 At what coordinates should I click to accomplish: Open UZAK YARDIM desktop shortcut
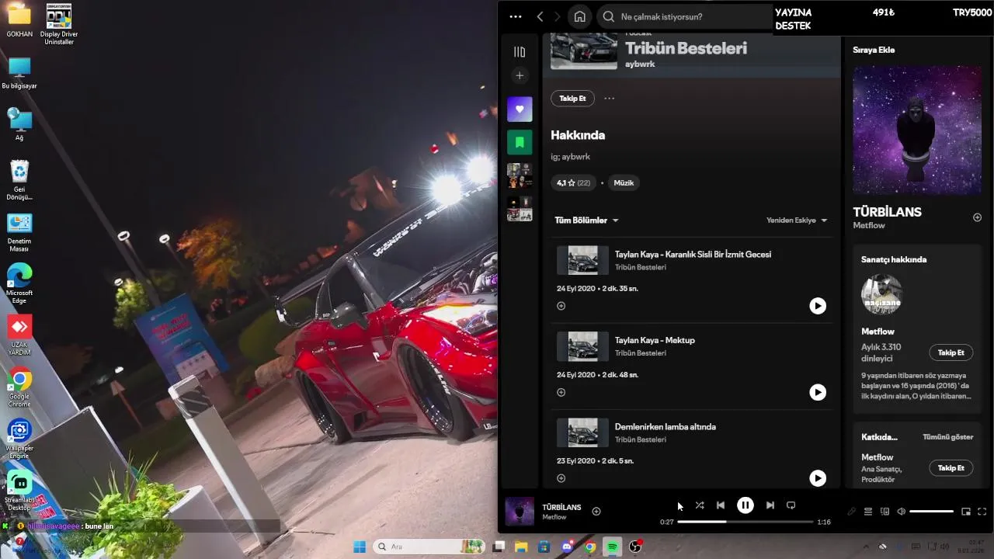(x=19, y=335)
